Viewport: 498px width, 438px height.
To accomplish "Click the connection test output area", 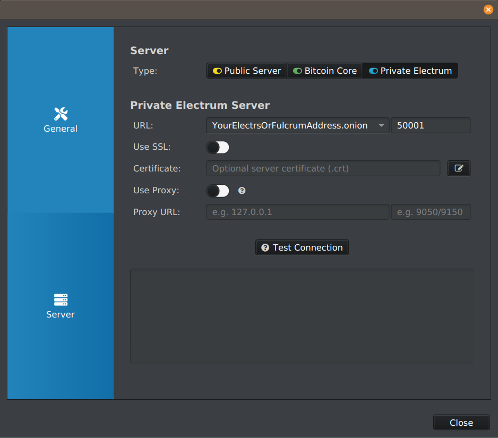I will pos(302,316).
